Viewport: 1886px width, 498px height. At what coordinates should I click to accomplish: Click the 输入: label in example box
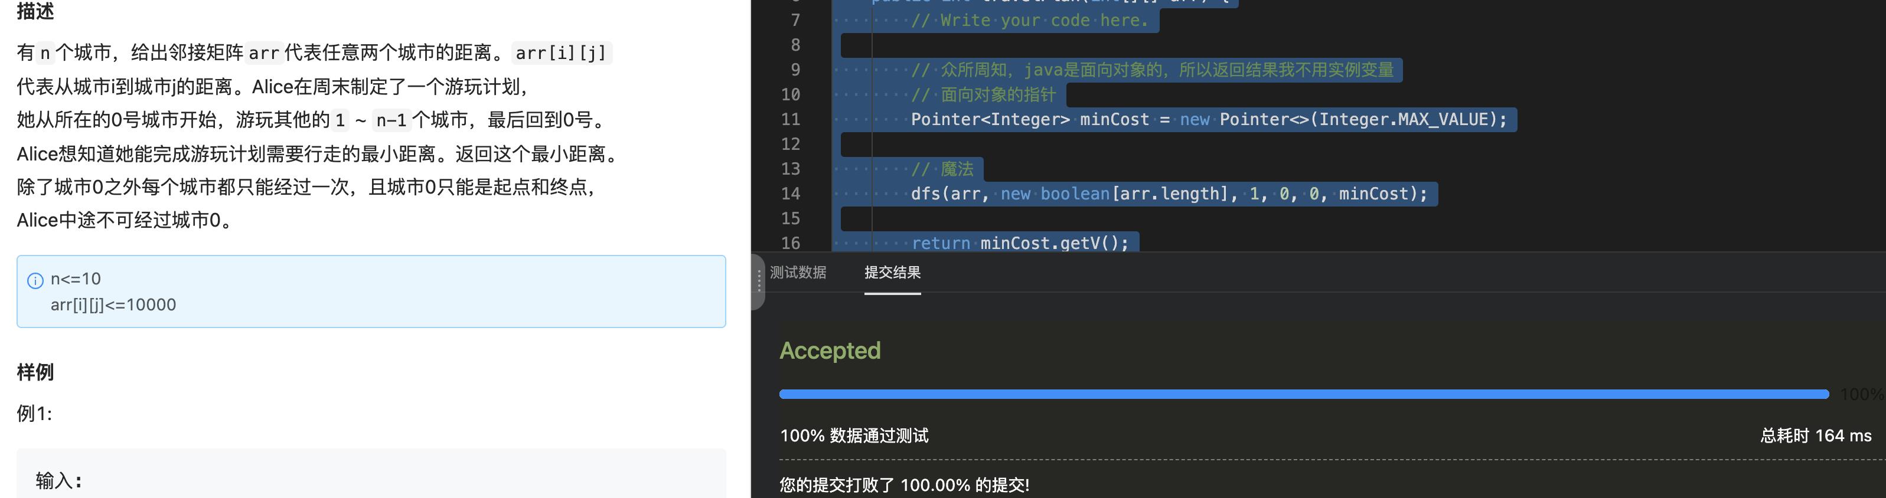tap(58, 480)
